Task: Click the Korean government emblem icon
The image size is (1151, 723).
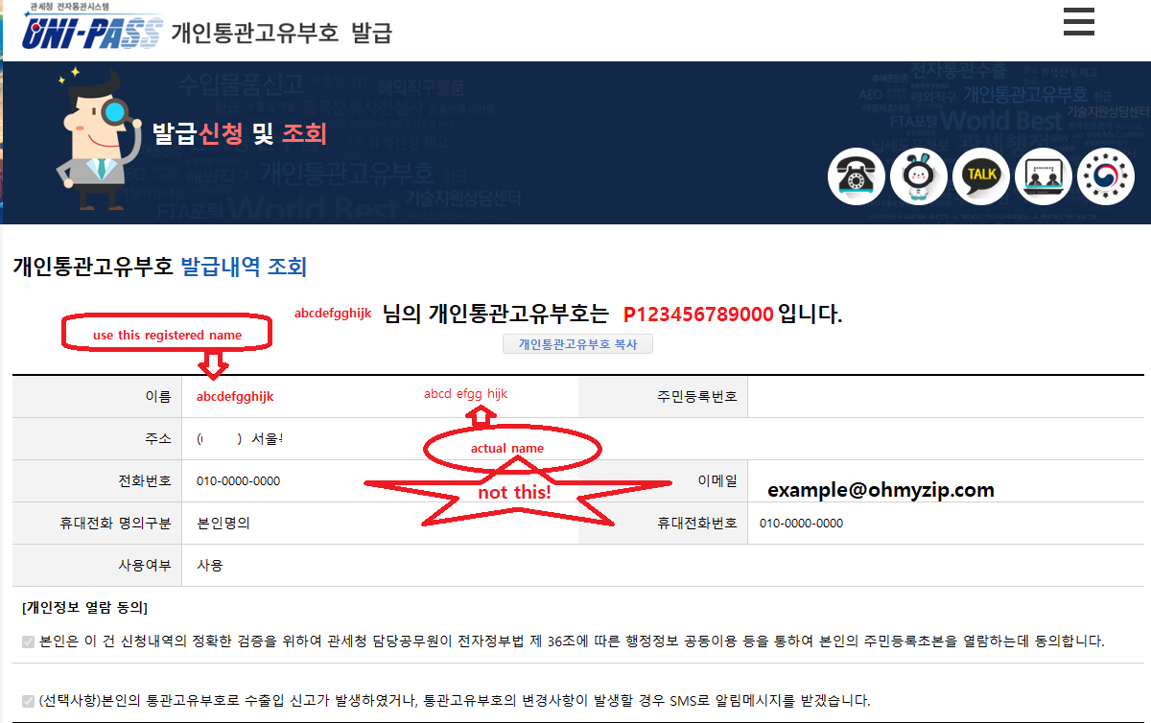Action: coord(1106,176)
